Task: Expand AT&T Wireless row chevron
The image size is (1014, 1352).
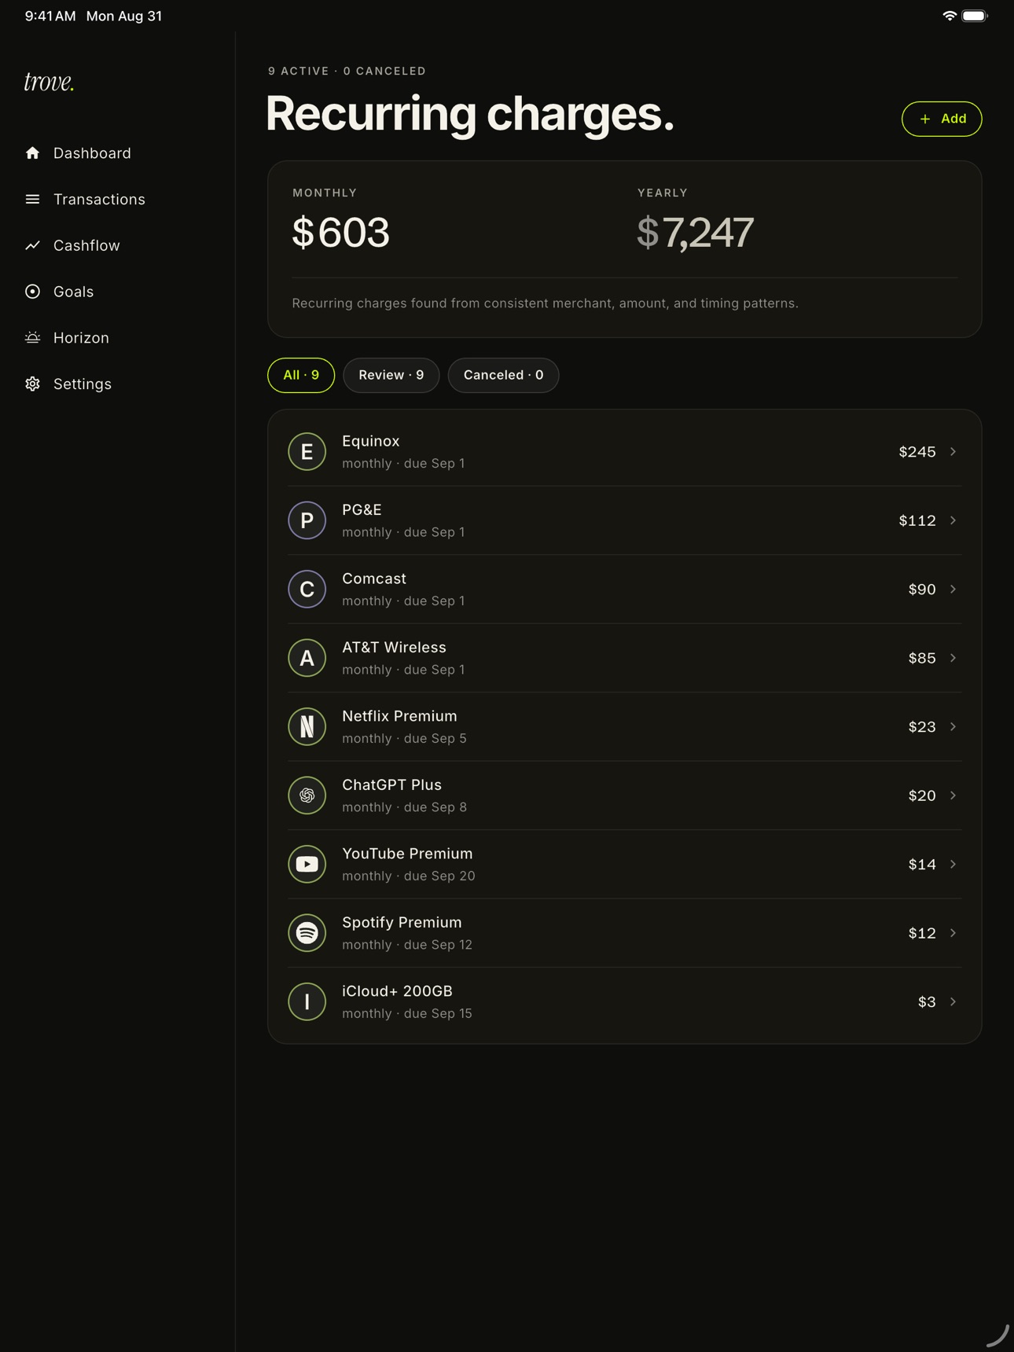Action: coord(953,658)
